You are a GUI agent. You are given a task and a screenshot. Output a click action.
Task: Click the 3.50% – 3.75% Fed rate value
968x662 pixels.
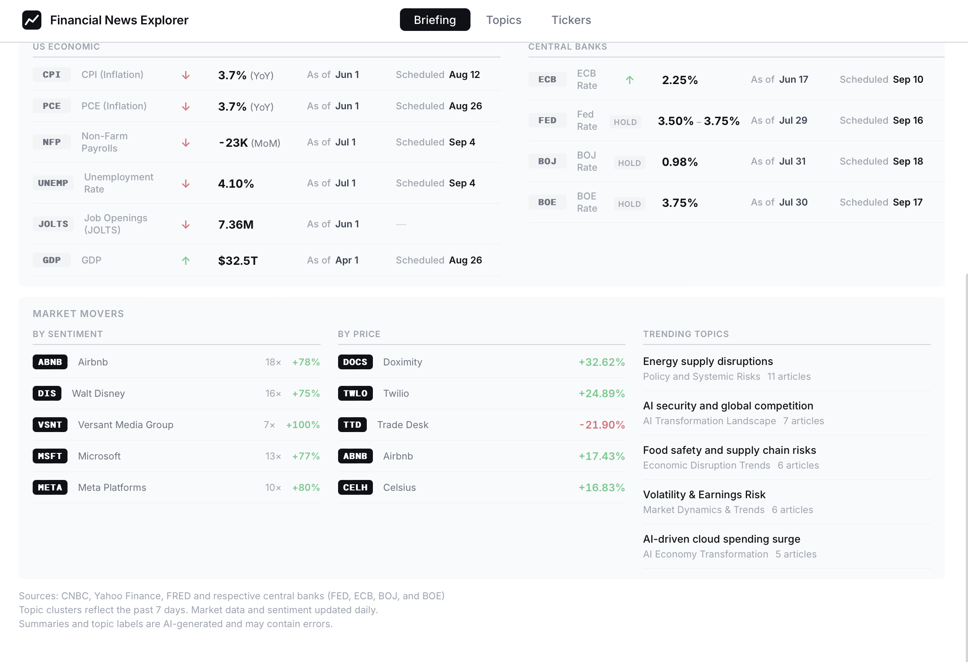(699, 121)
